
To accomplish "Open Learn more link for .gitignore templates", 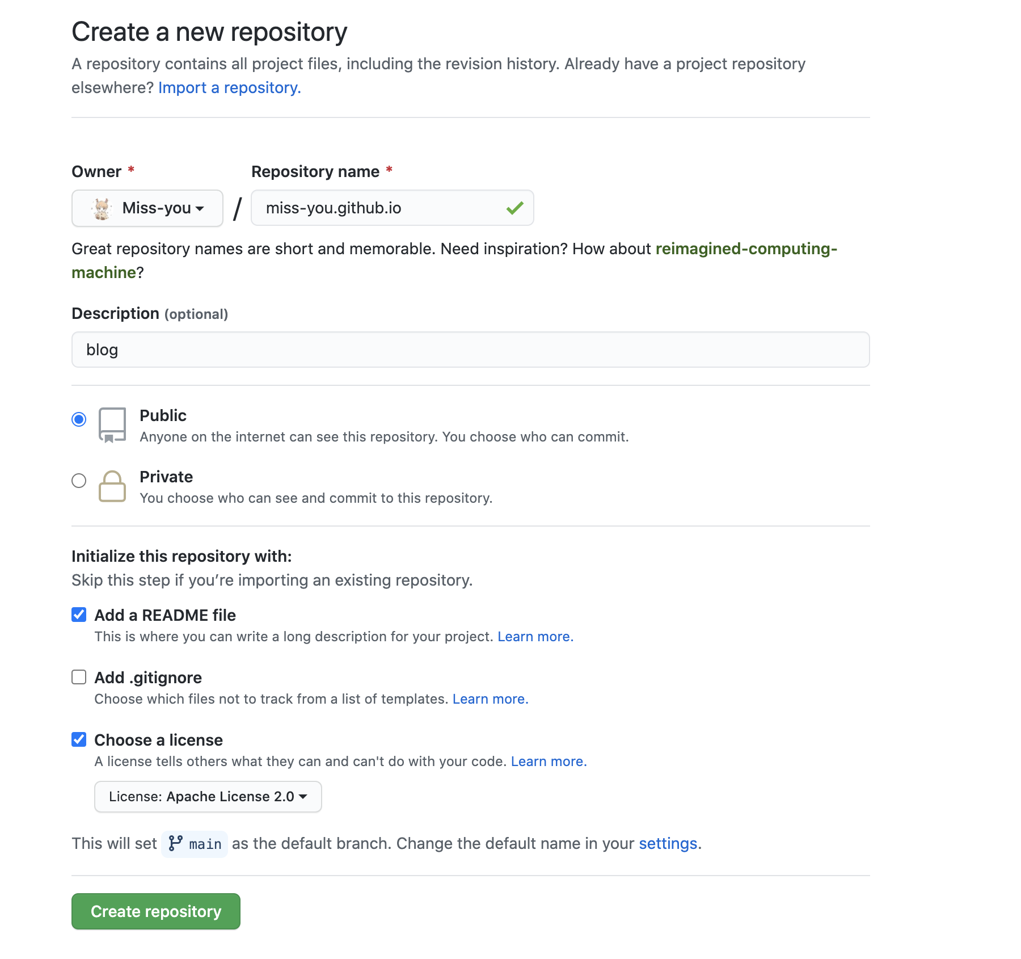I will (490, 699).
